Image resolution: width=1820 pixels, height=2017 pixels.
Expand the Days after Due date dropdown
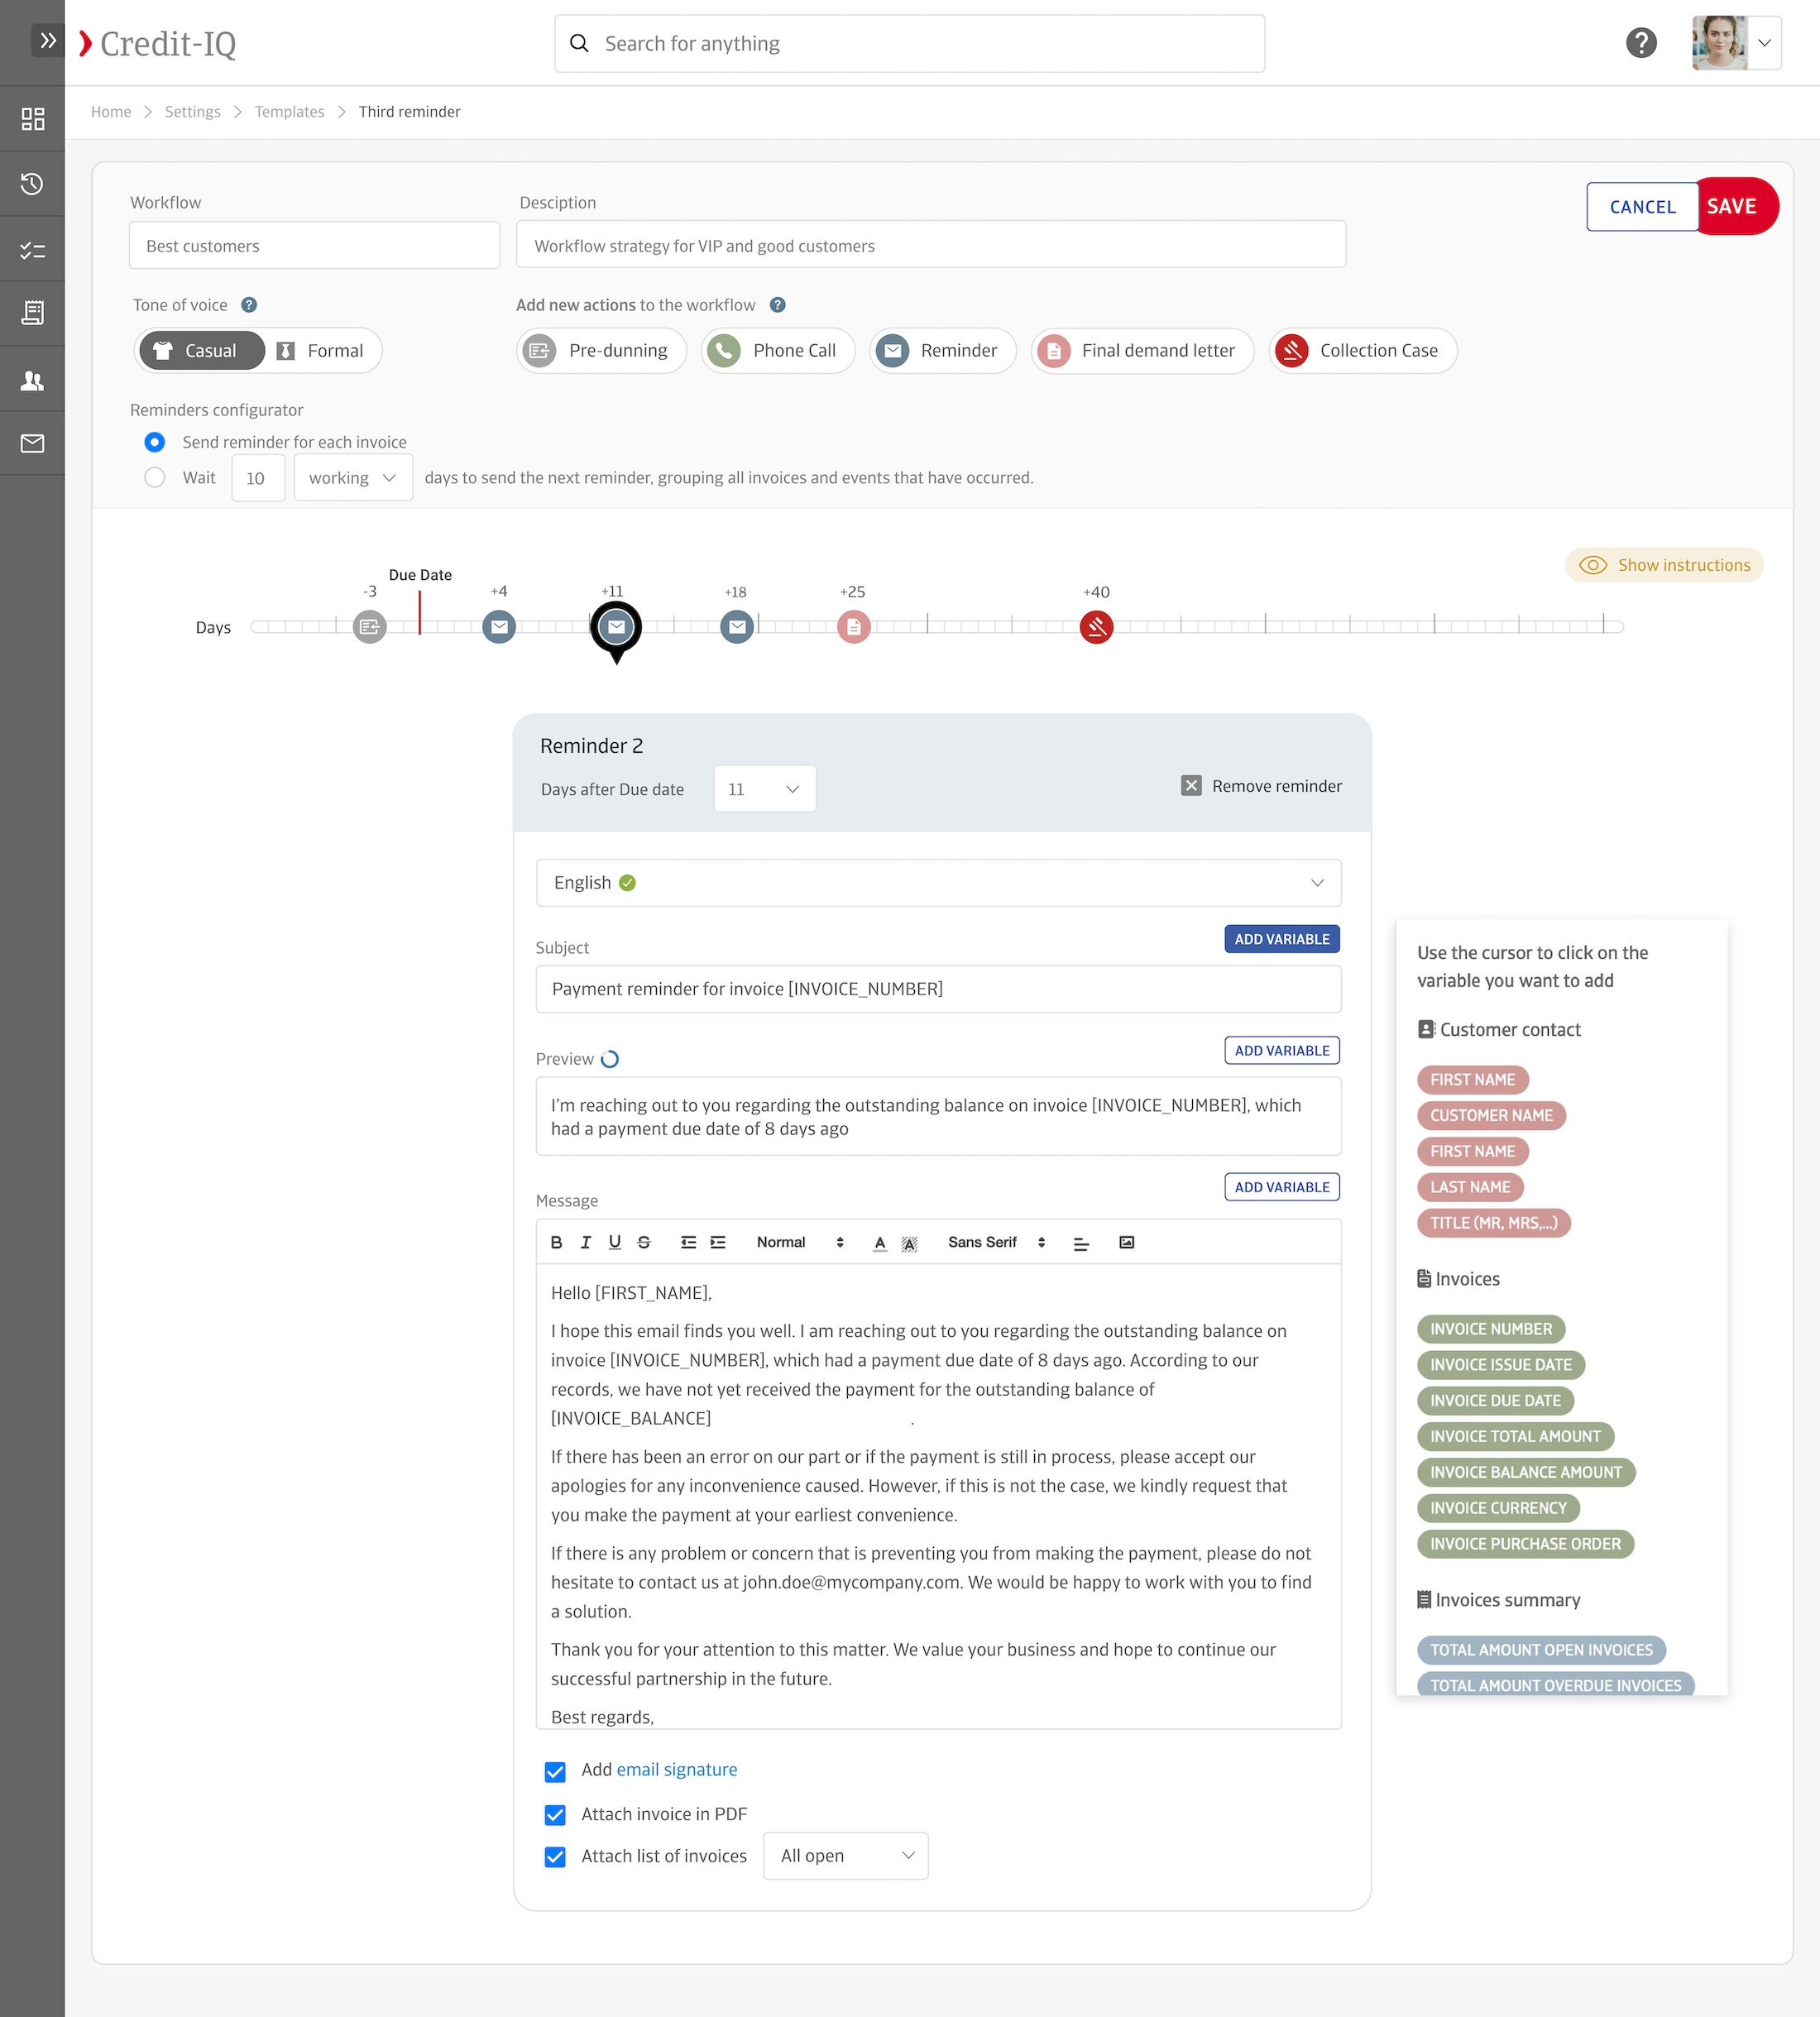coord(763,787)
